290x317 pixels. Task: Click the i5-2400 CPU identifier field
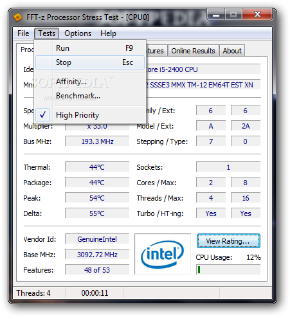point(203,69)
